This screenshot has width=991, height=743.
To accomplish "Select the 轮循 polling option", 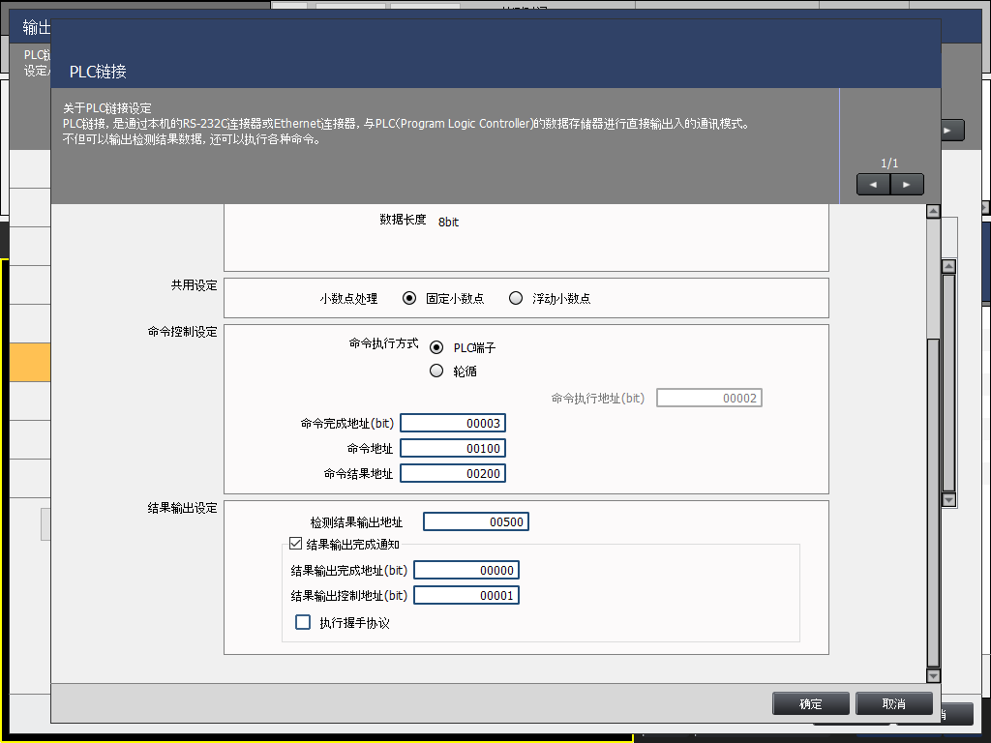I will click(x=436, y=371).
